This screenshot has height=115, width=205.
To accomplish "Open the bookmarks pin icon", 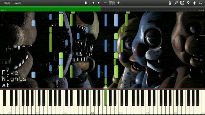I will click(x=188, y=3).
